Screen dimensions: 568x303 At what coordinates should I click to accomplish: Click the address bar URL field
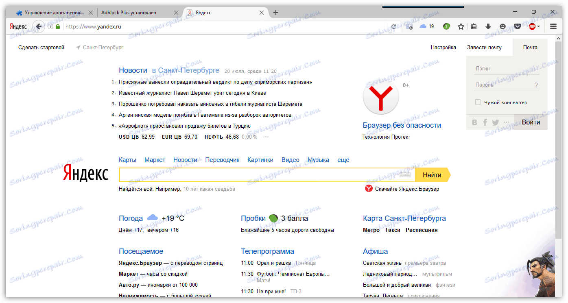[x=226, y=26]
